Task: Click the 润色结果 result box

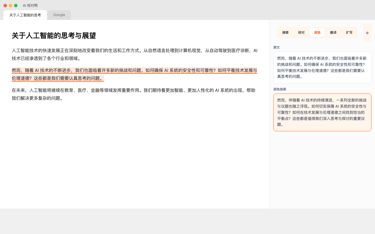Action: coord(322,112)
